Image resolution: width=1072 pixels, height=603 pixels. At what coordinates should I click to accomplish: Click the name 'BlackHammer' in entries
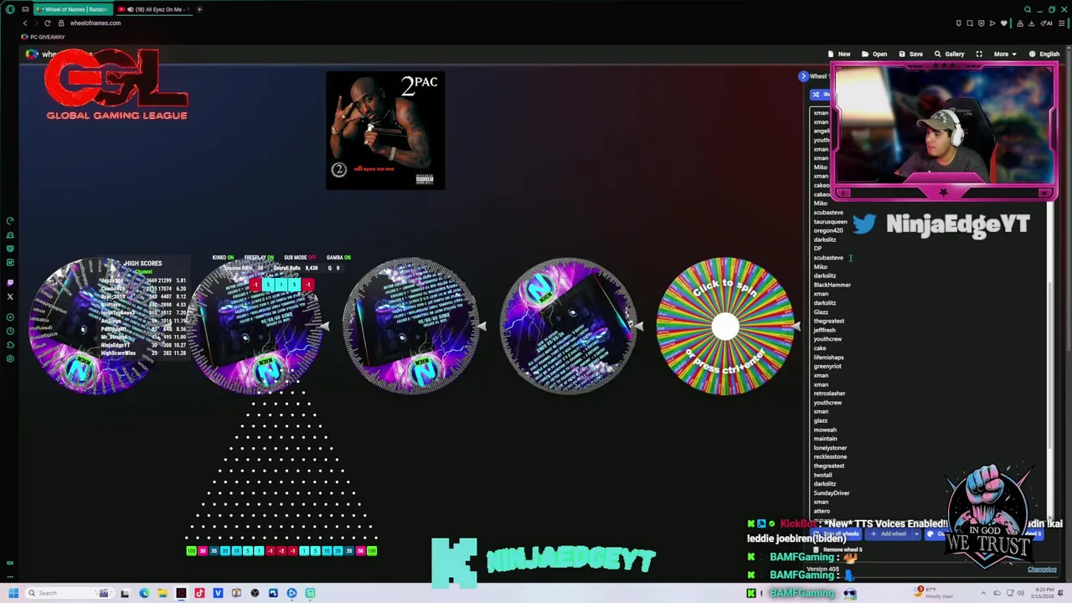tap(832, 285)
